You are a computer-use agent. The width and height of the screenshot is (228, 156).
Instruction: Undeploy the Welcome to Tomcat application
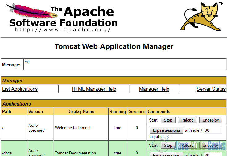(211, 120)
